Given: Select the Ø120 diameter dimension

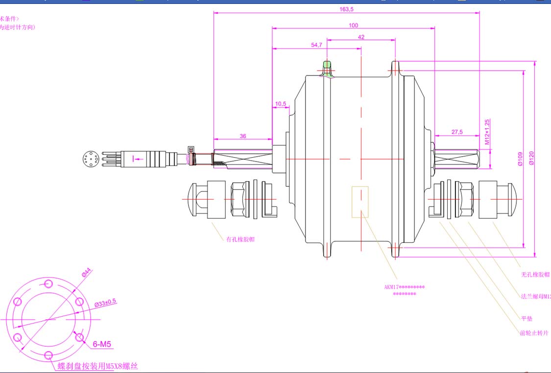Looking at the screenshot, I should pos(532,158).
